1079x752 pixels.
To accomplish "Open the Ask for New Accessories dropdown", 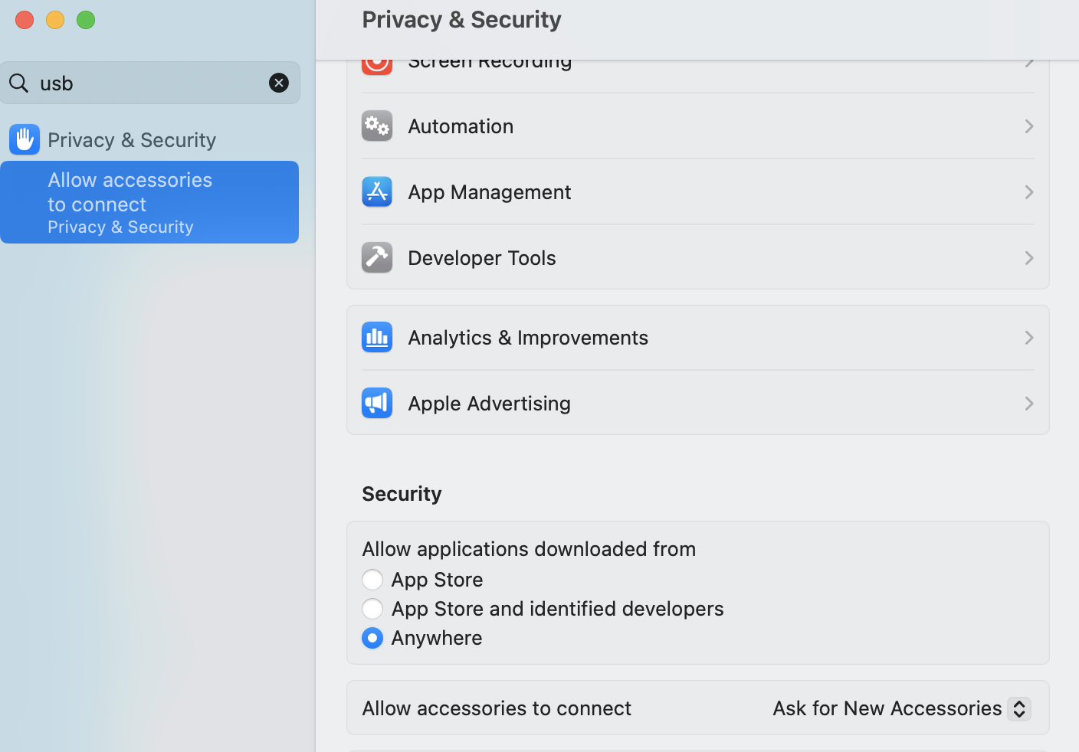I will pos(901,708).
